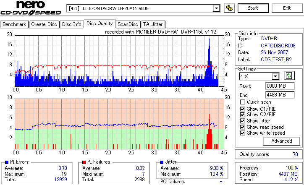The height and width of the screenshot is (185, 304).
Task: Click PI Failures total 2288
Action: point(139,180)
